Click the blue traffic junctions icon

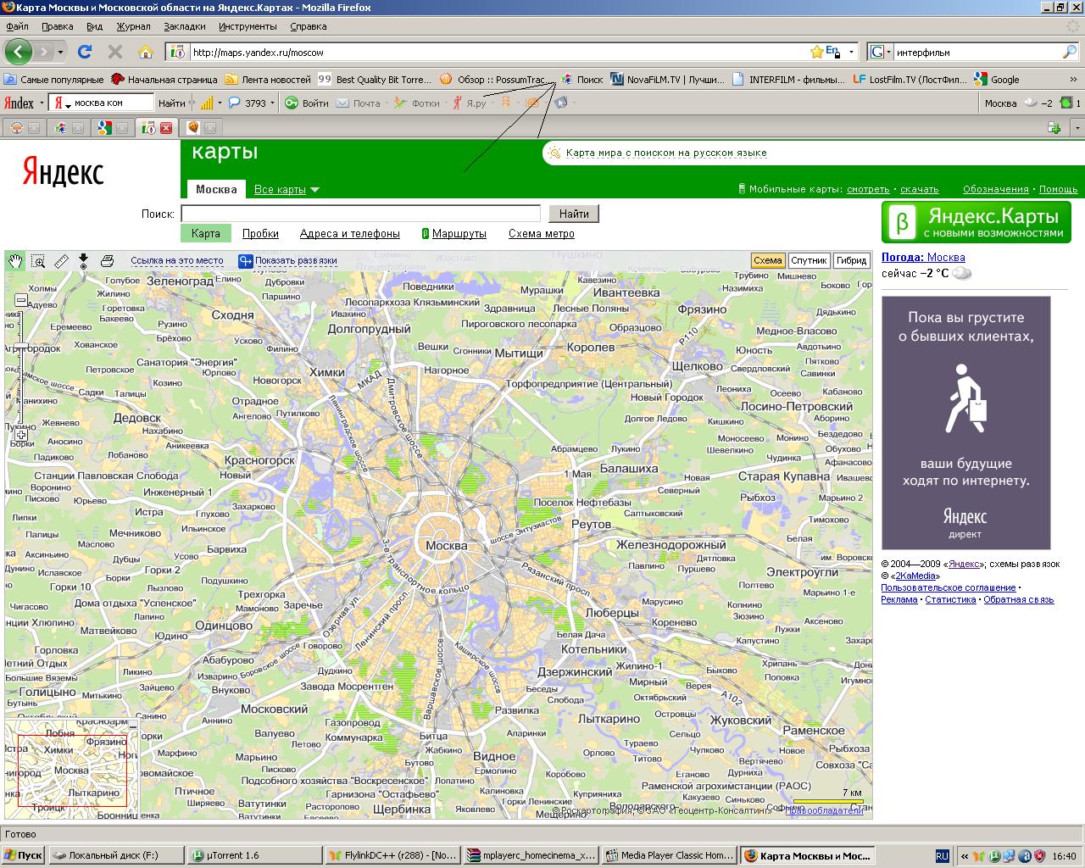point(245,261)
